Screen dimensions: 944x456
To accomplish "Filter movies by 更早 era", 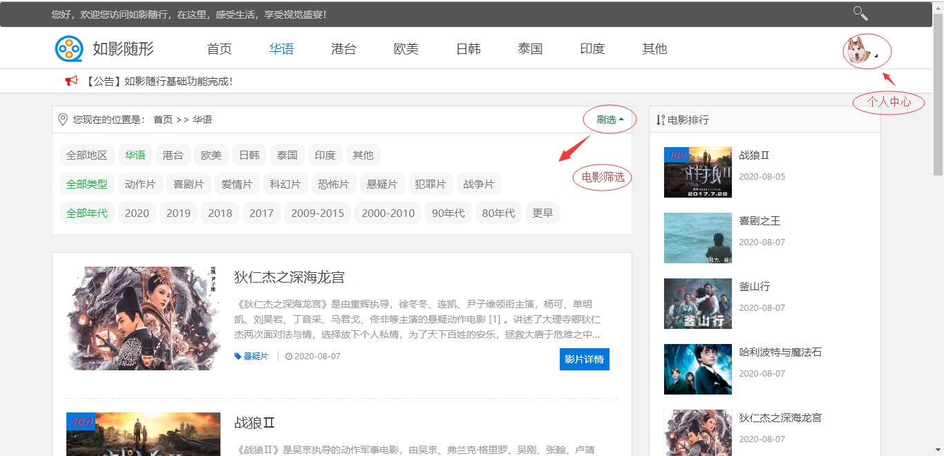I will (x=542, y=213).
